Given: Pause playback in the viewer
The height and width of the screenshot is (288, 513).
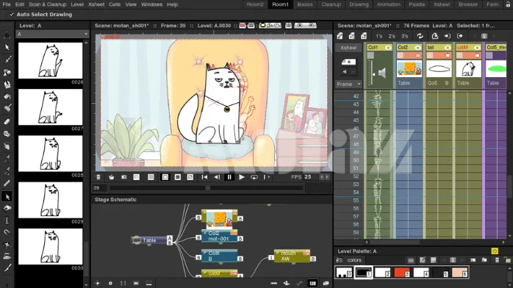Looking at the screenshot, I should (229, 177).
